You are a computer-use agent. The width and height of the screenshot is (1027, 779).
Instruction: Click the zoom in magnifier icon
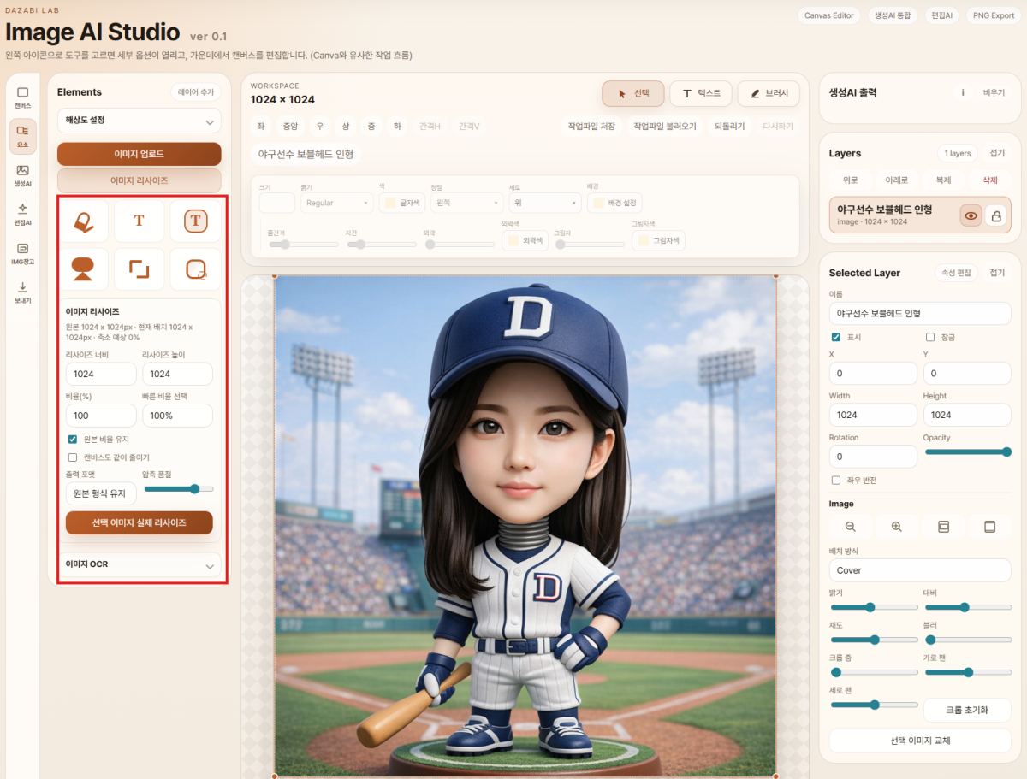897,527
